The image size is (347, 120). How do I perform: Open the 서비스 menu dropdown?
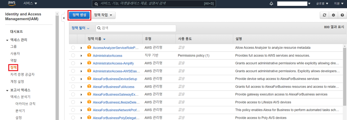30,3
